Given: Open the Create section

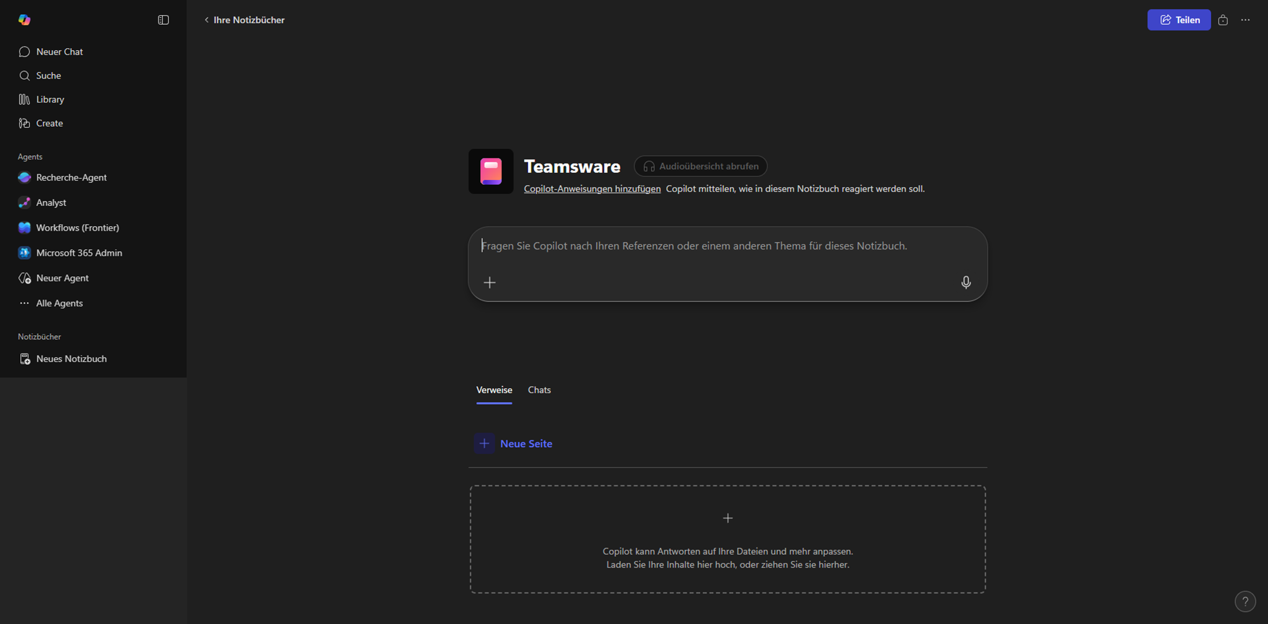Looking at the screenshot, I should [x=49, y=123].
